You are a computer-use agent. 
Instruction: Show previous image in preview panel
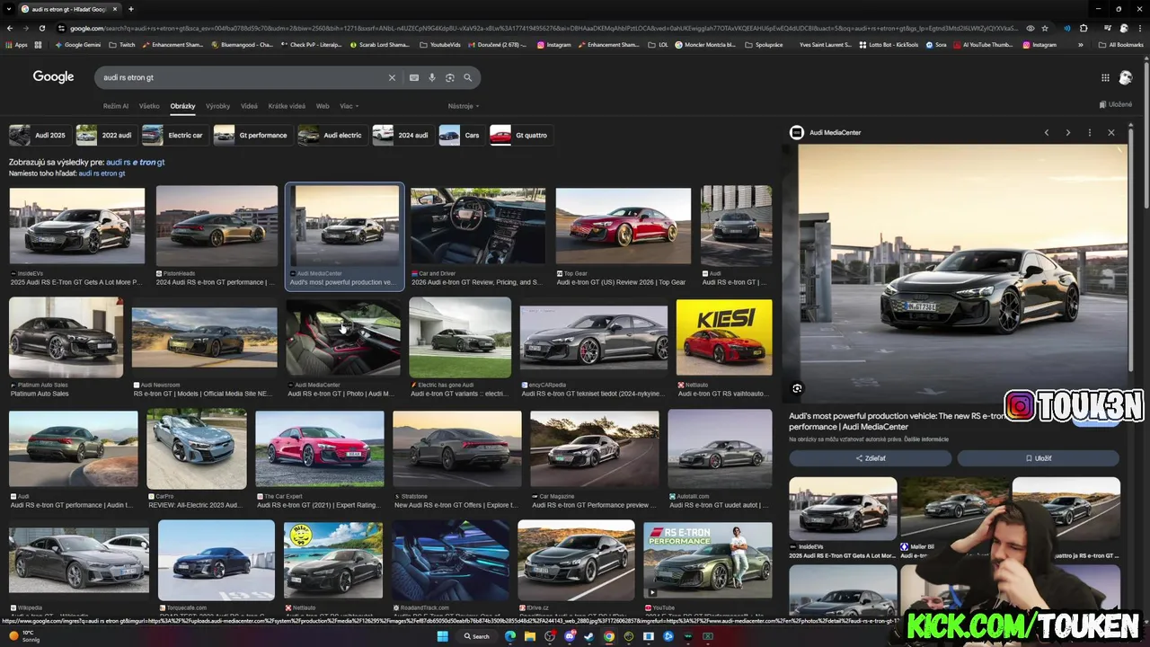1047,132
